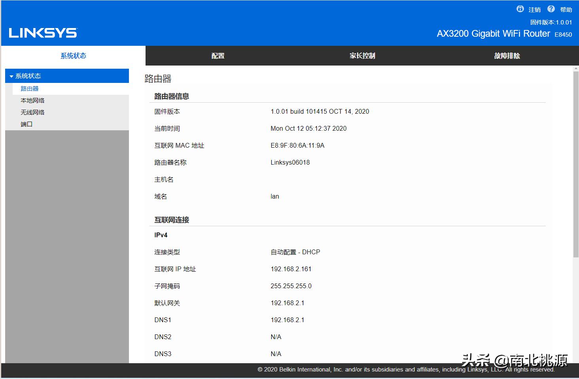Image resolution: width=579 pixels, height=379 pixels.
Task: Click the scrollbar up arrow
Action: (575, 68)
